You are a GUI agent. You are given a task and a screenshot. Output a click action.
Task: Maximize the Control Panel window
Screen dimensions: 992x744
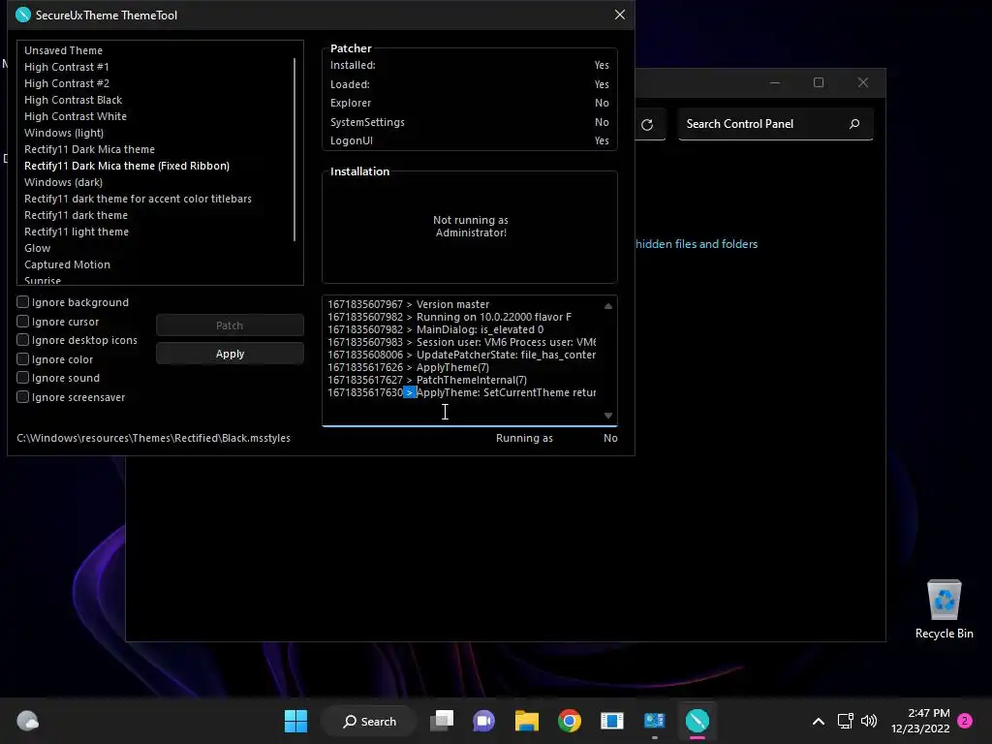point(818,83)
